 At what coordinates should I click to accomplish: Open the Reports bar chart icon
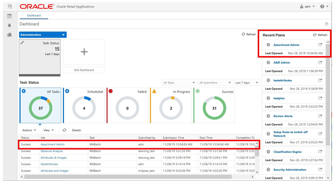9,35
